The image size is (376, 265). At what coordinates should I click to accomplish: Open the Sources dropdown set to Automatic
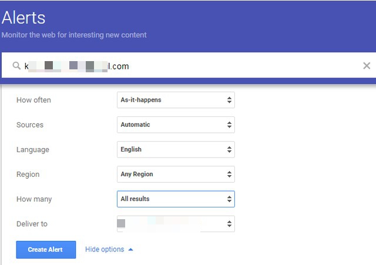176,125
